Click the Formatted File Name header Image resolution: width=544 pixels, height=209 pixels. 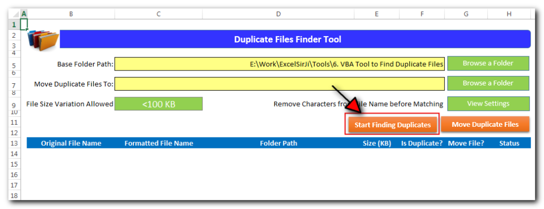click(x=158, y=143)
